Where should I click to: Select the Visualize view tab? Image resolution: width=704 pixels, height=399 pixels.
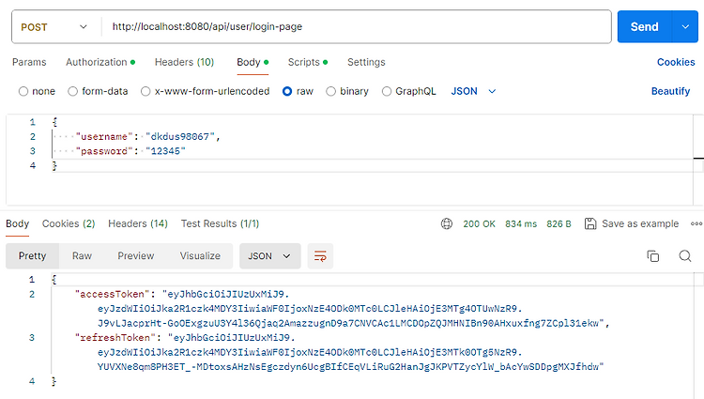[x=200, y=255]
